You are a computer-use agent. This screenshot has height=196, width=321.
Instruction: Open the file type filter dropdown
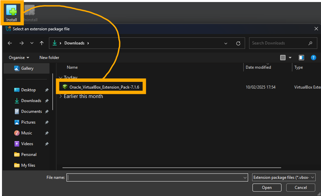click(x=284, y=177)
